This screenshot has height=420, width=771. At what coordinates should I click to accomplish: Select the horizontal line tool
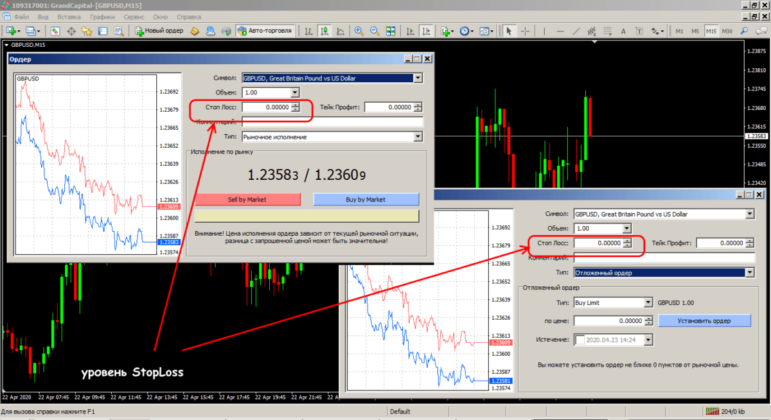click(561, 30)
